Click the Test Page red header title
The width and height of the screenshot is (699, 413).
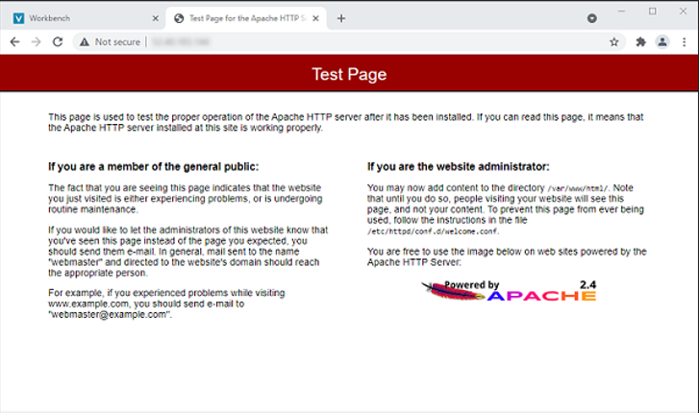tap(349, 74)
